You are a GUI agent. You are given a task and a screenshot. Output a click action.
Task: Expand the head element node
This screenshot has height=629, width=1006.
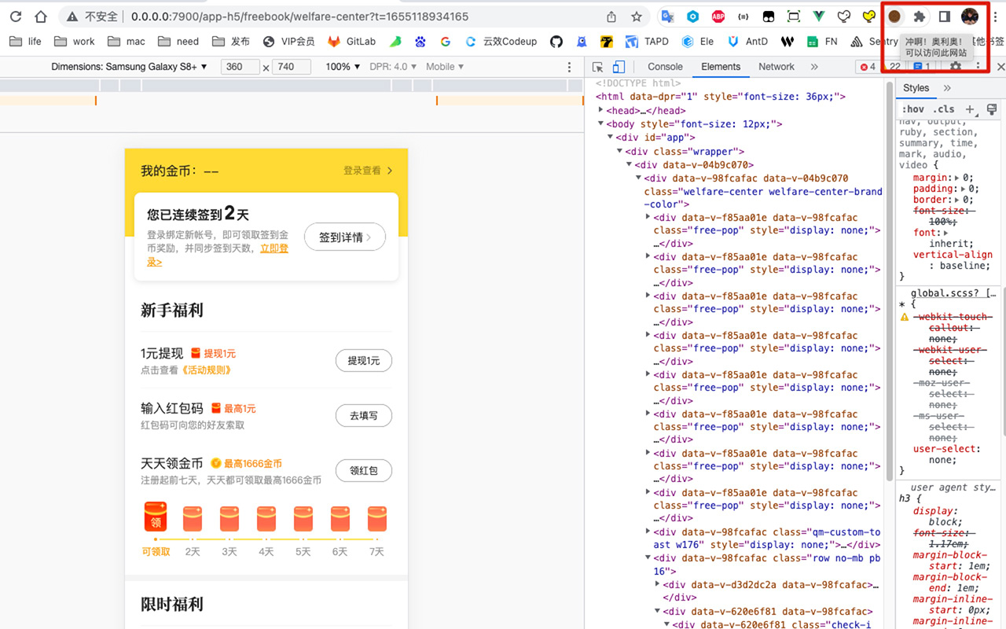601,111
